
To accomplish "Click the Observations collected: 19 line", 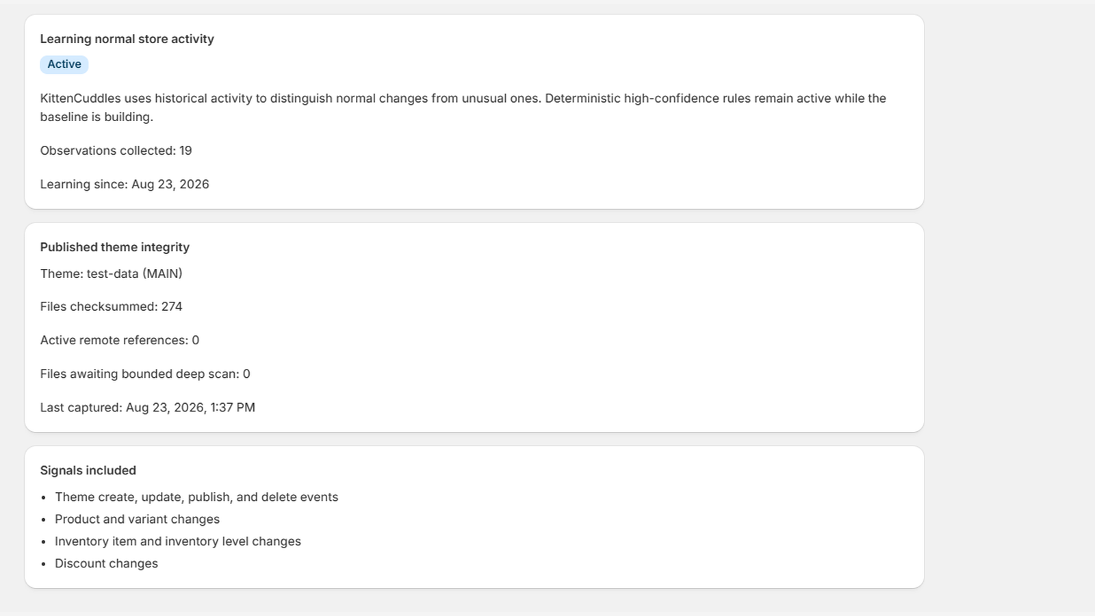I will click(116, 151).
